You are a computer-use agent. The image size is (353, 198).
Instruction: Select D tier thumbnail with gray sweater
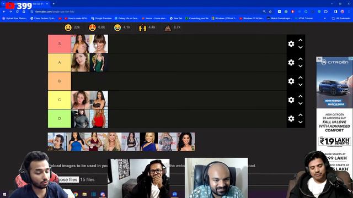pos(80,119)
